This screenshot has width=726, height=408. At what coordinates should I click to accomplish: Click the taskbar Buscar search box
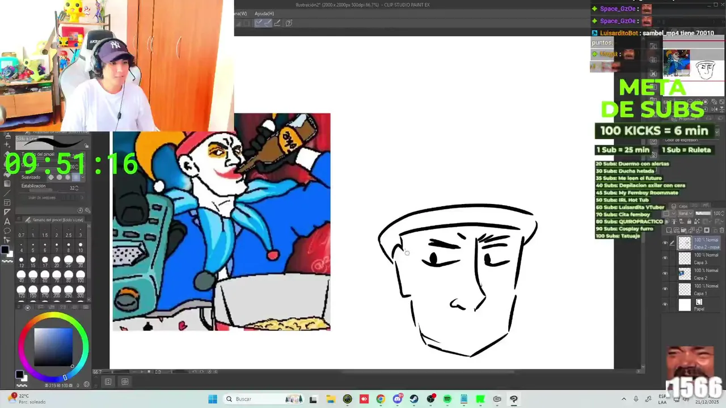[264, 399]
